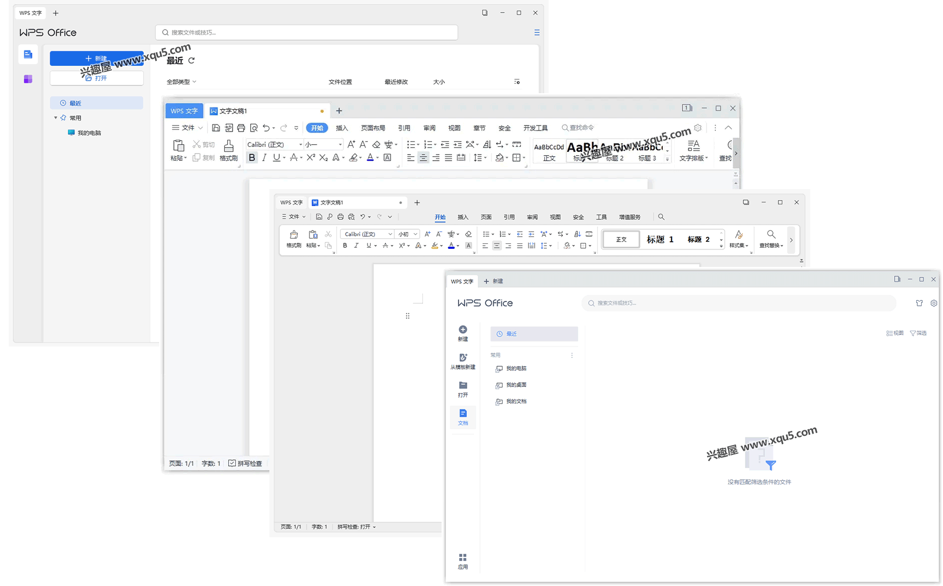Image resolution: width=943 pixels, height=586 pixels.
Task: Open 拼写检查: 打开 status bar dropdown
Action: pyautogui.click(x=357, y=527)
